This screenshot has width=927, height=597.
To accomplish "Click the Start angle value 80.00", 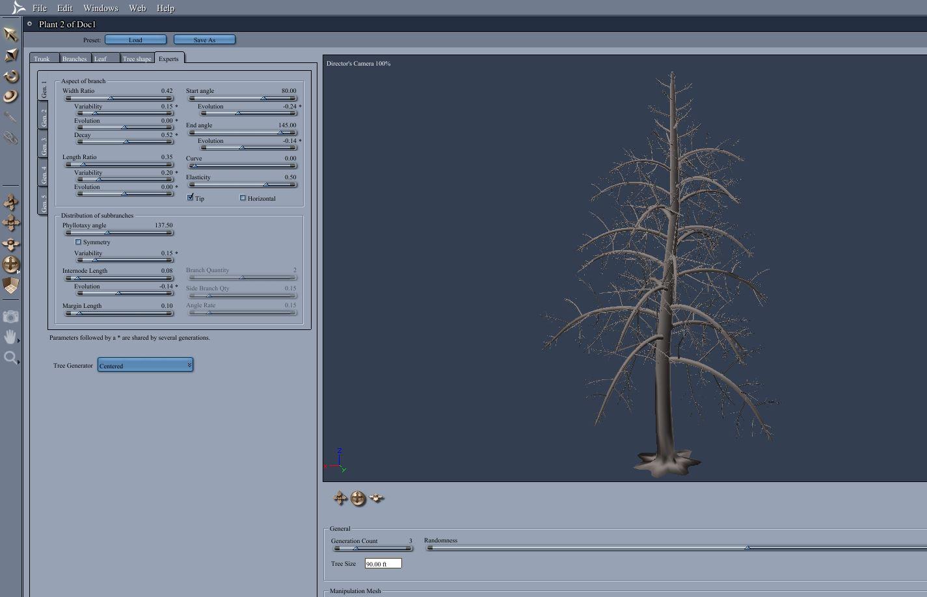I will (x=289, y=91).
